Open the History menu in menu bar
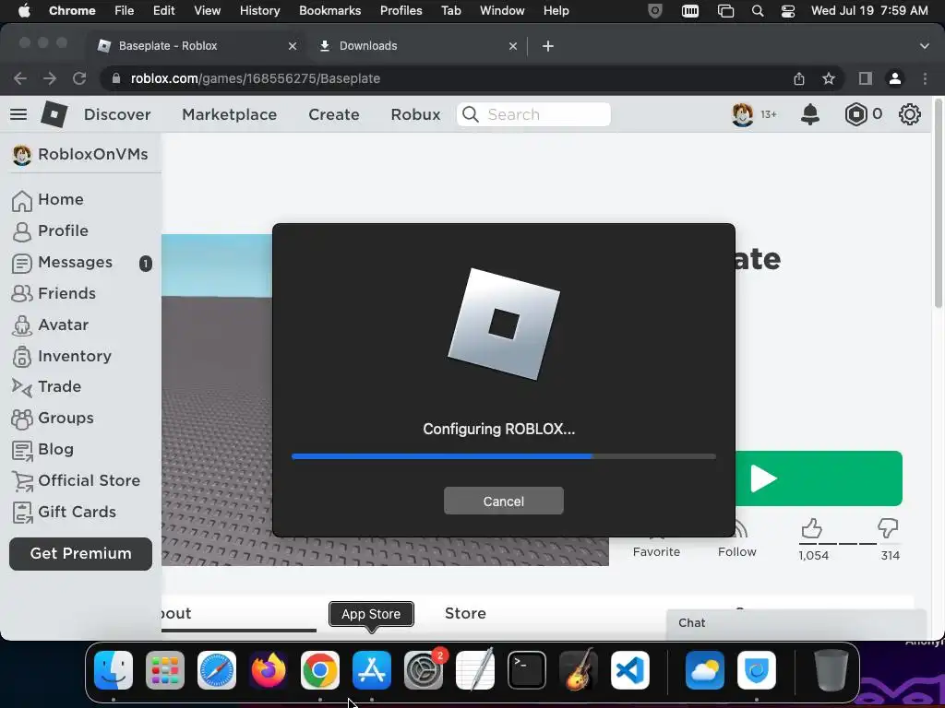Viewport: 945px width, 708px height. (259, 11)
